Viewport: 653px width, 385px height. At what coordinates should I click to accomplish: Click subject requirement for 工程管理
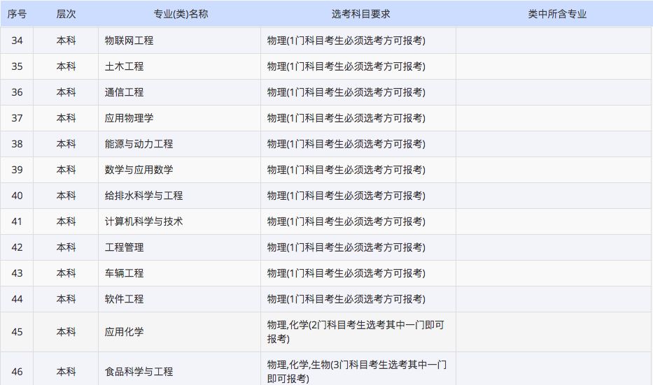point(346,247)
